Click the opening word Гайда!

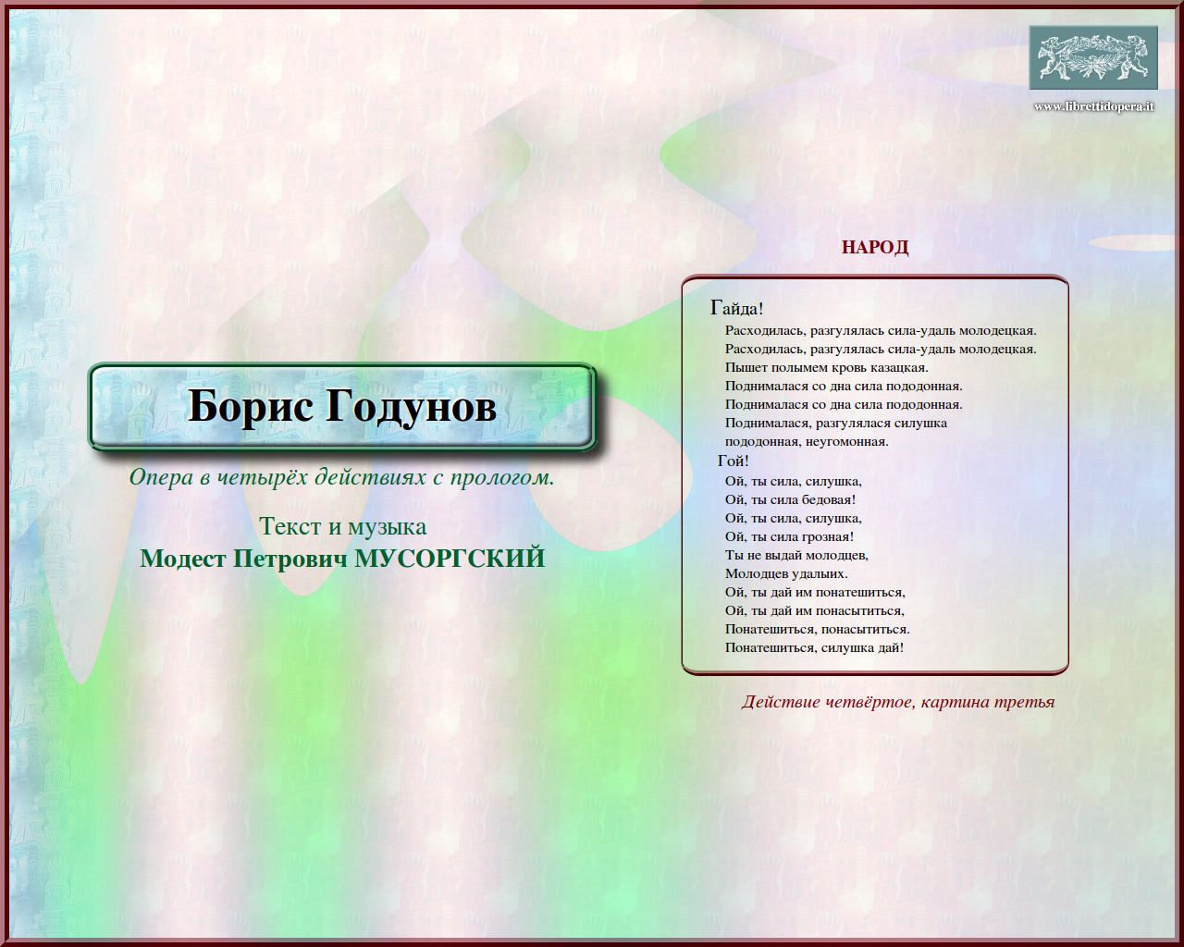click(x=736, y=308)
